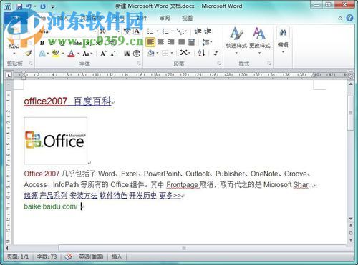Decrease paragraph indent
This screenshot has width=358, height=265.
198,31
